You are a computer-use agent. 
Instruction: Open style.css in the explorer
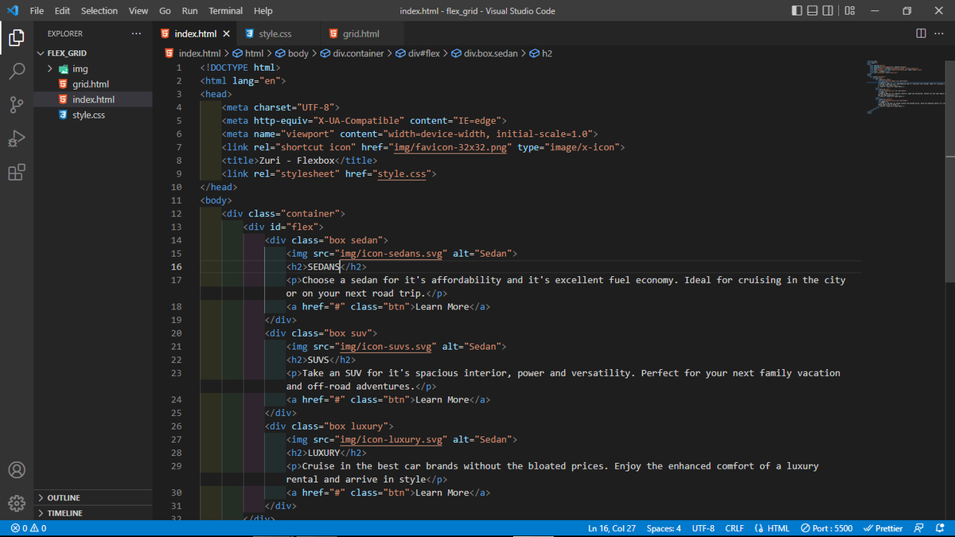(92, 115)
